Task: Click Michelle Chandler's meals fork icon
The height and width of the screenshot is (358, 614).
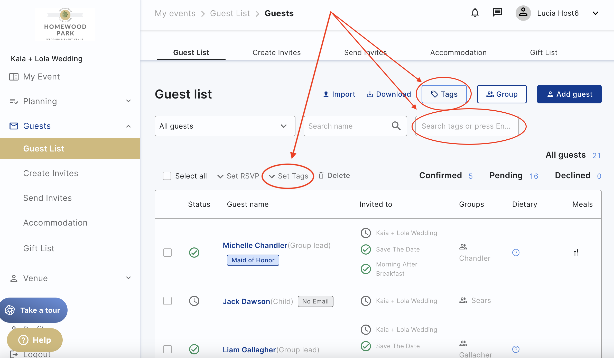Action: click(x=576, y=253)
